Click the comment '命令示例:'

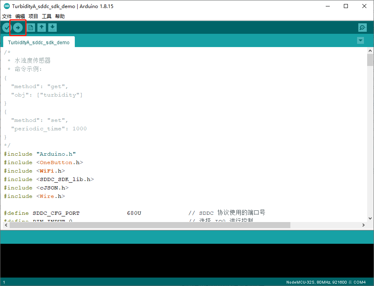click(x=28, y=69)
